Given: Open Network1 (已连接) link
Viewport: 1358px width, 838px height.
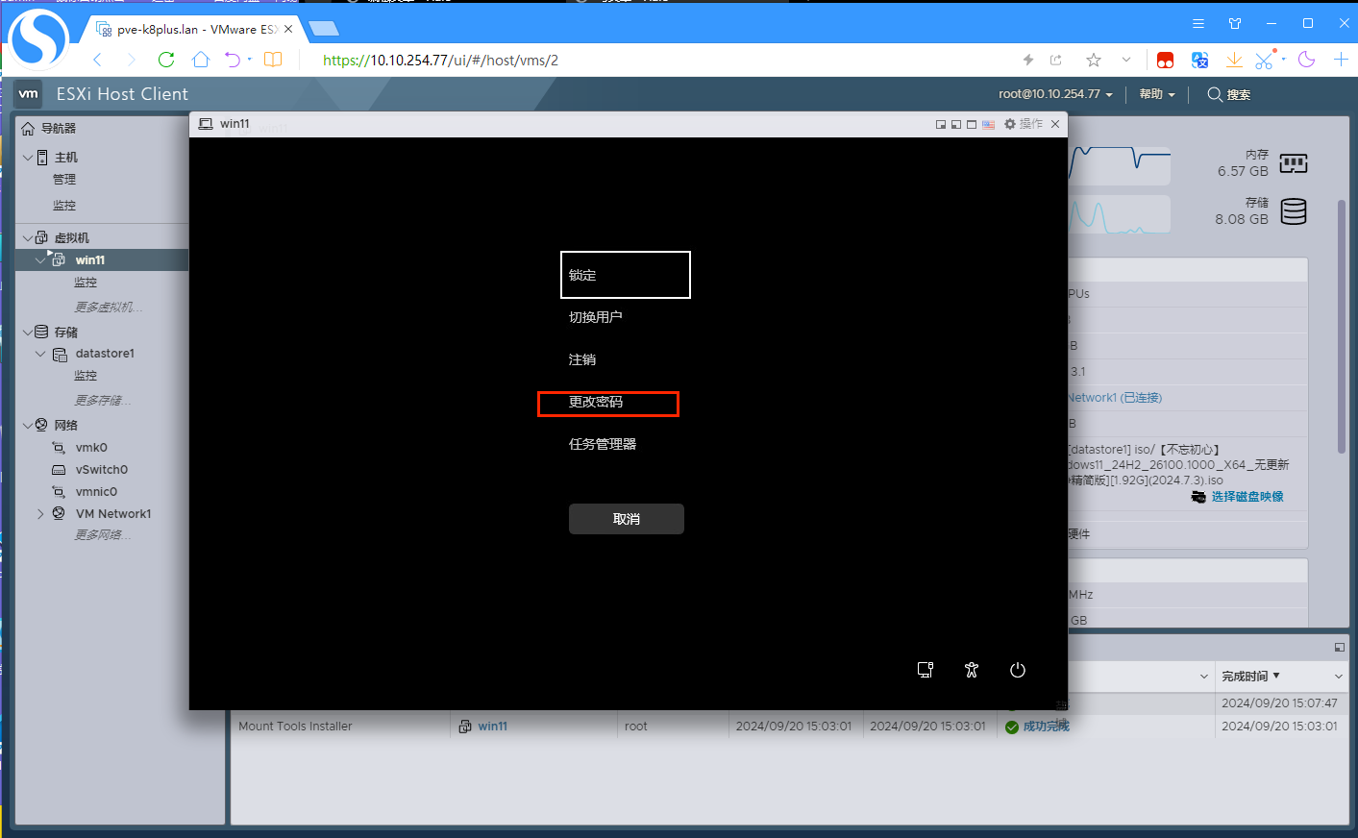Looking at the screenshot, I should (1115, 398).
